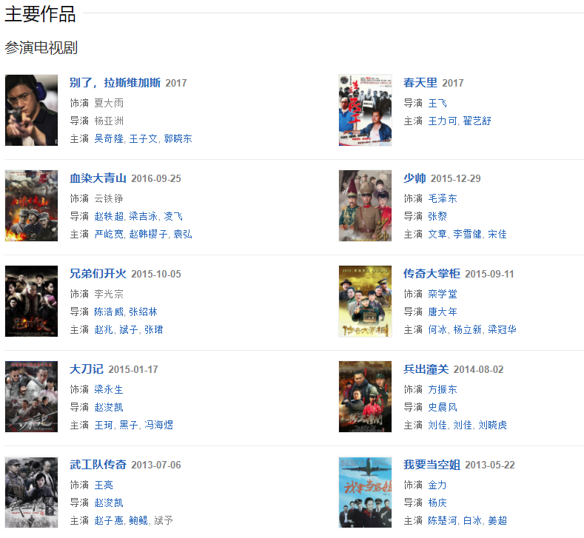
Task: Open the 大刀记 title link
Action: 87,369
